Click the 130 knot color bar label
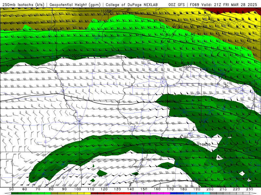 point(117,189)
